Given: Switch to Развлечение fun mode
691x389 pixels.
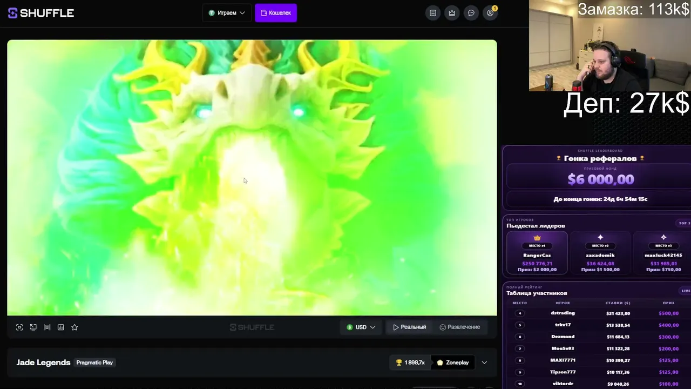Looking at the screenshot, I should click(459, 327).
